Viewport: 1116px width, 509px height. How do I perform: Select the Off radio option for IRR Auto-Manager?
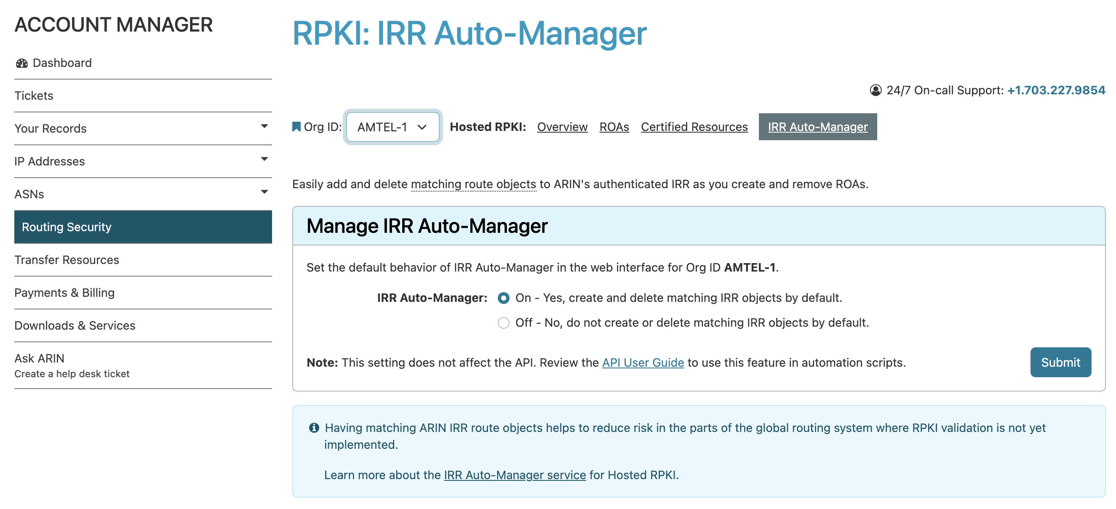click(x=503, y=323)
